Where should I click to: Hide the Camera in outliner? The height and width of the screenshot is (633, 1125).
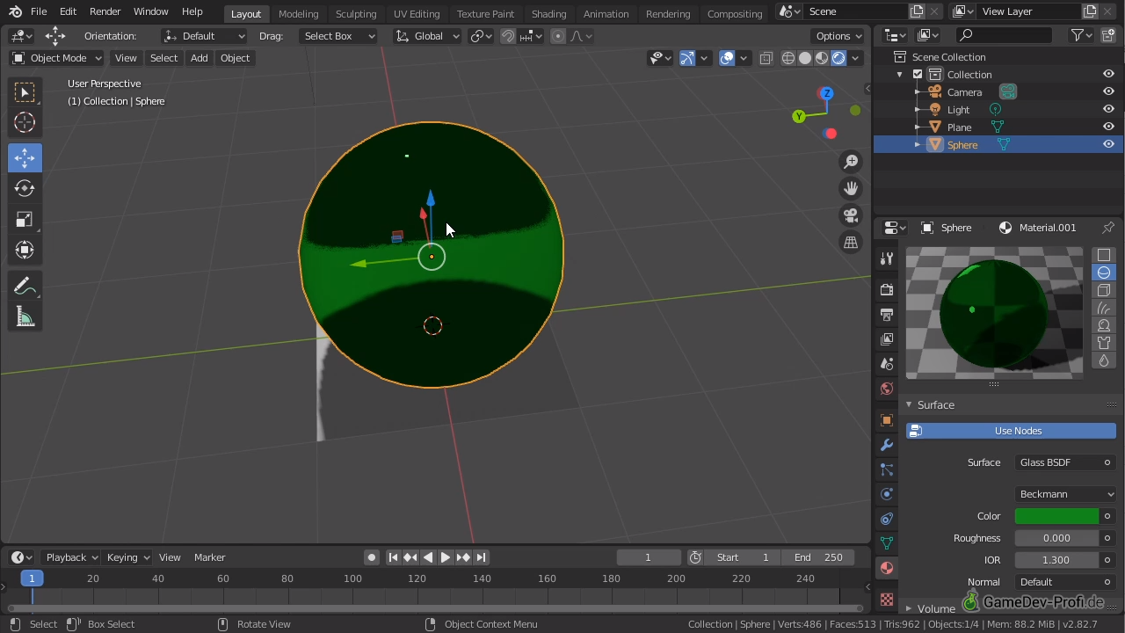1108,92
